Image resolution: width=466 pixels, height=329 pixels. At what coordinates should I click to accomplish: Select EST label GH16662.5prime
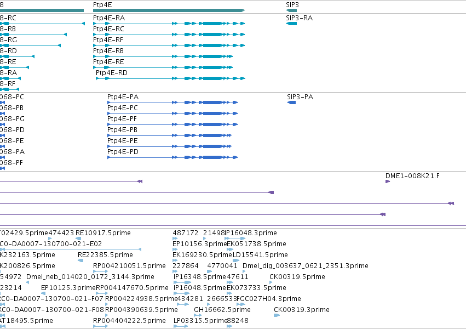pos(222,310)
